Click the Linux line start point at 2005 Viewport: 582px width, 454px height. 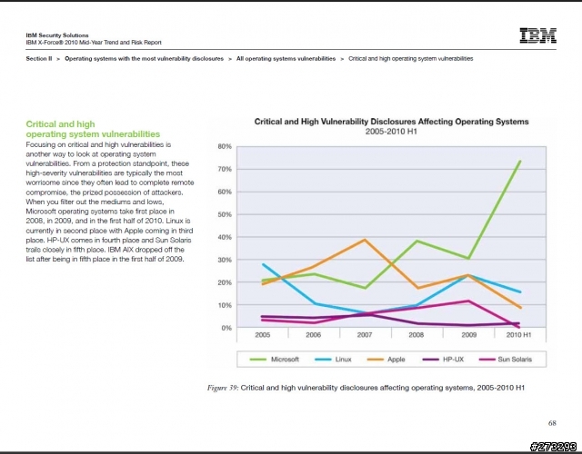point(263,264)
